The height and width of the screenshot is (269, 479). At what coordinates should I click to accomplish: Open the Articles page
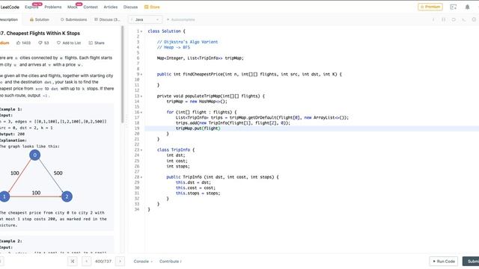click(x=111, y=7)
